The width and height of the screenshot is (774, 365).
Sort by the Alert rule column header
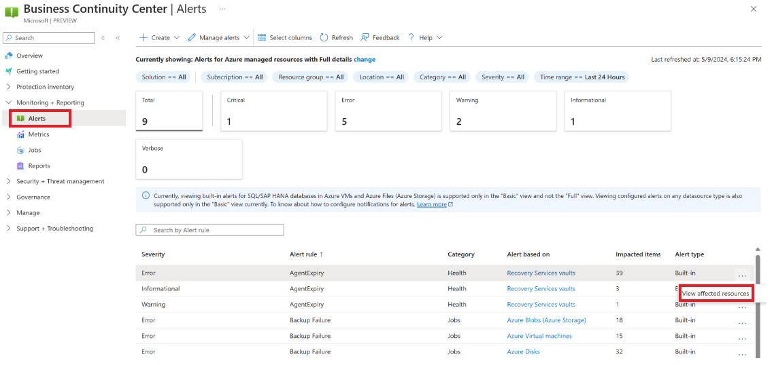[x=306, y=254]
